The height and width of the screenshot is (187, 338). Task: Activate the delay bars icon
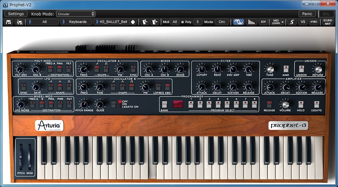(251, 22)
